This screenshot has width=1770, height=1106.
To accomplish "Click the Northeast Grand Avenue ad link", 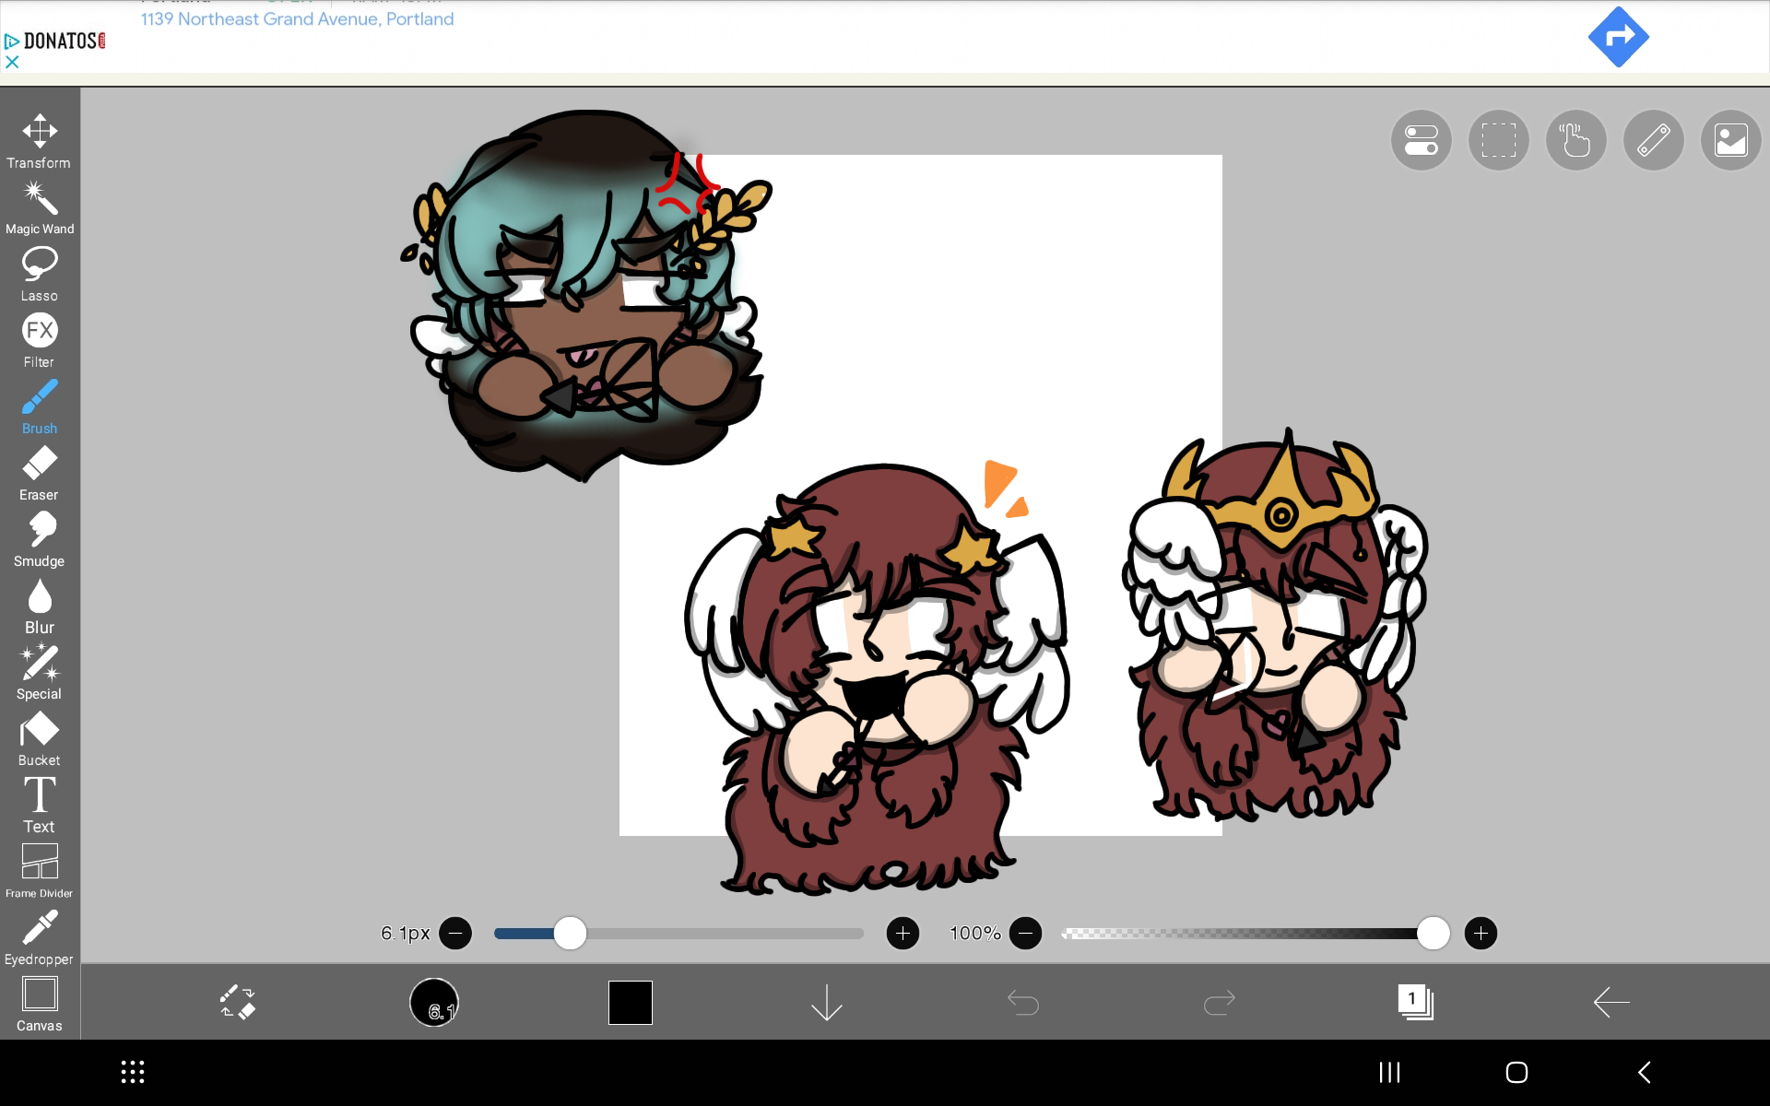I will (297, 19).
